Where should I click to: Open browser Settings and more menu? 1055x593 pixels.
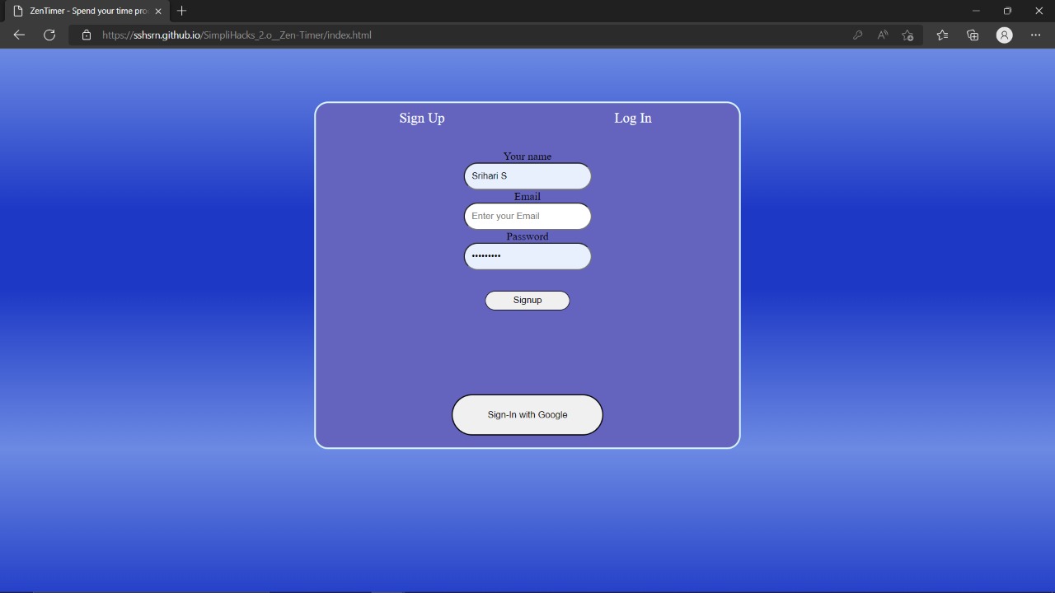point(1035,35)
